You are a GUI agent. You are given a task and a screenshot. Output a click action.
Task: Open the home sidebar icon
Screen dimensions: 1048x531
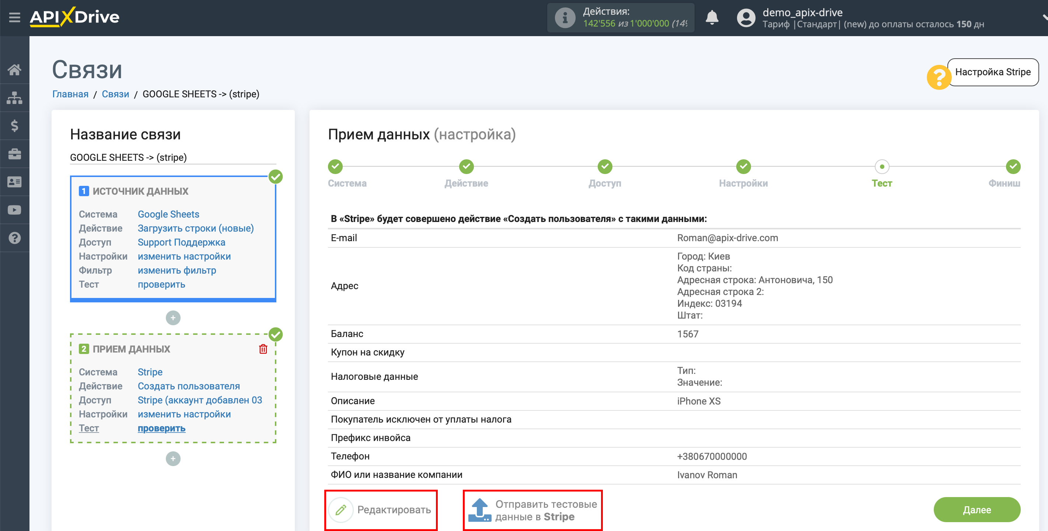[15, 70]
